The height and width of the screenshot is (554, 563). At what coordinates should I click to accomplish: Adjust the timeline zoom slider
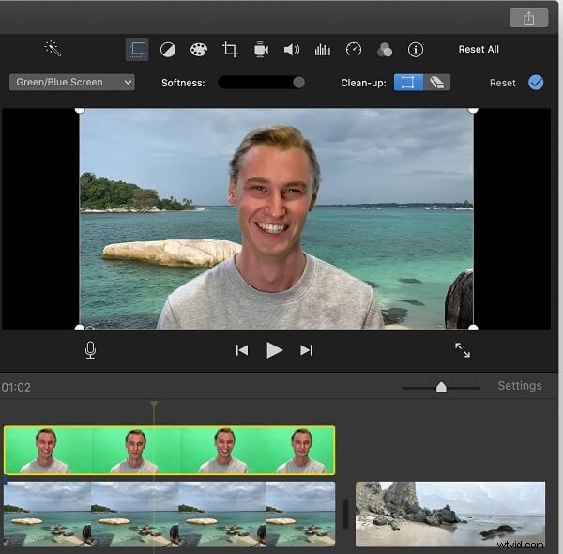click(x=441, y=387)
